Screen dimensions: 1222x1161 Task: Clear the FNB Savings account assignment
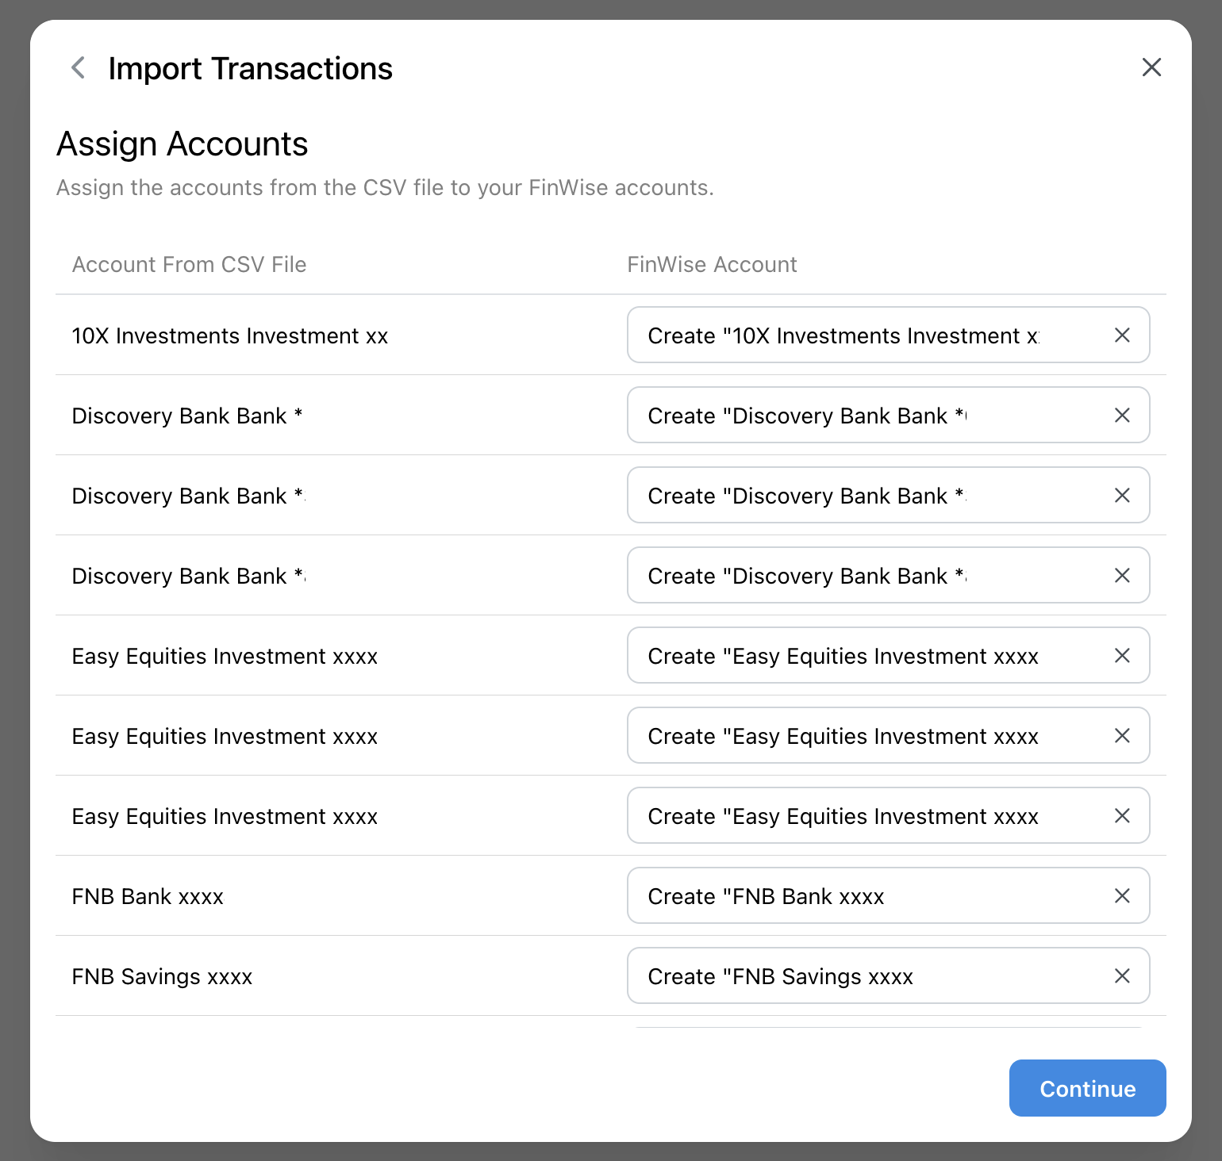click(x=1121, y=975)
